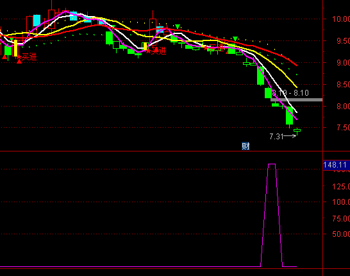Select the middle 买进 buy signal label

click(x=159, y=51)
